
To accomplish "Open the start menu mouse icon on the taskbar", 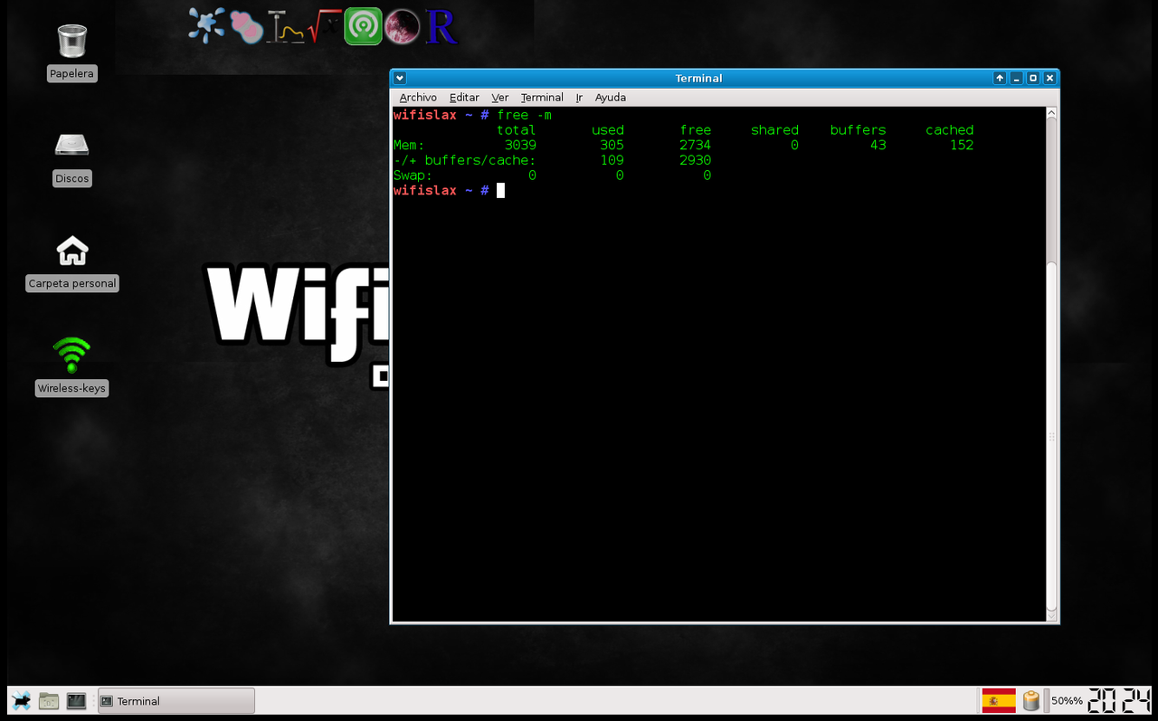I will 20,700.
